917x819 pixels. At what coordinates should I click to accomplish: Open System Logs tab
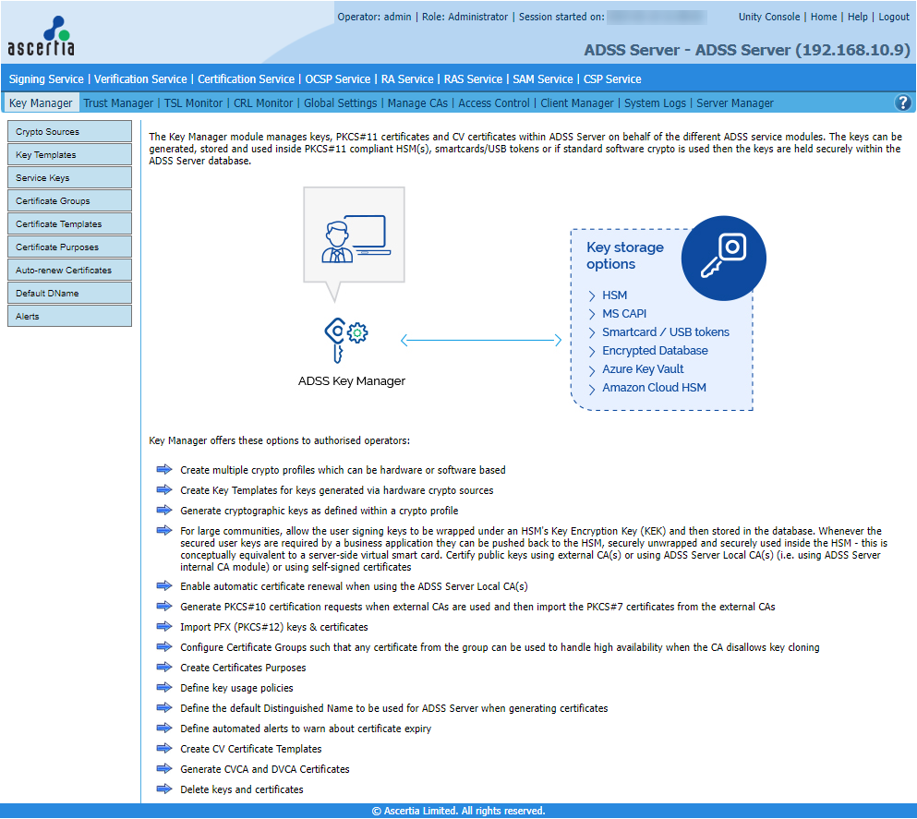pos(655,102)
